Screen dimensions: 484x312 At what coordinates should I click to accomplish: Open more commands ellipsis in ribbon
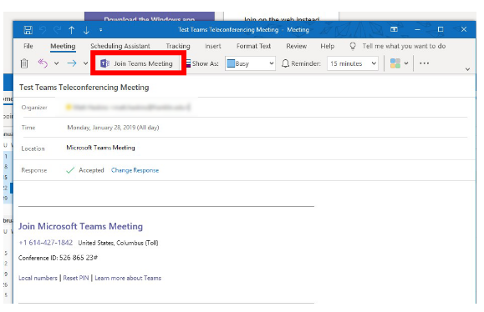coord(424,63)
